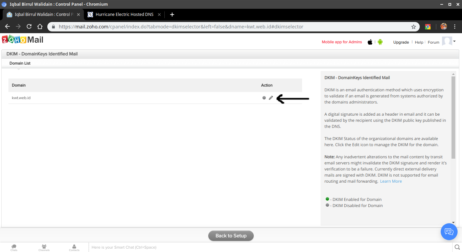Follow the Learn More link

click(391, 181)
